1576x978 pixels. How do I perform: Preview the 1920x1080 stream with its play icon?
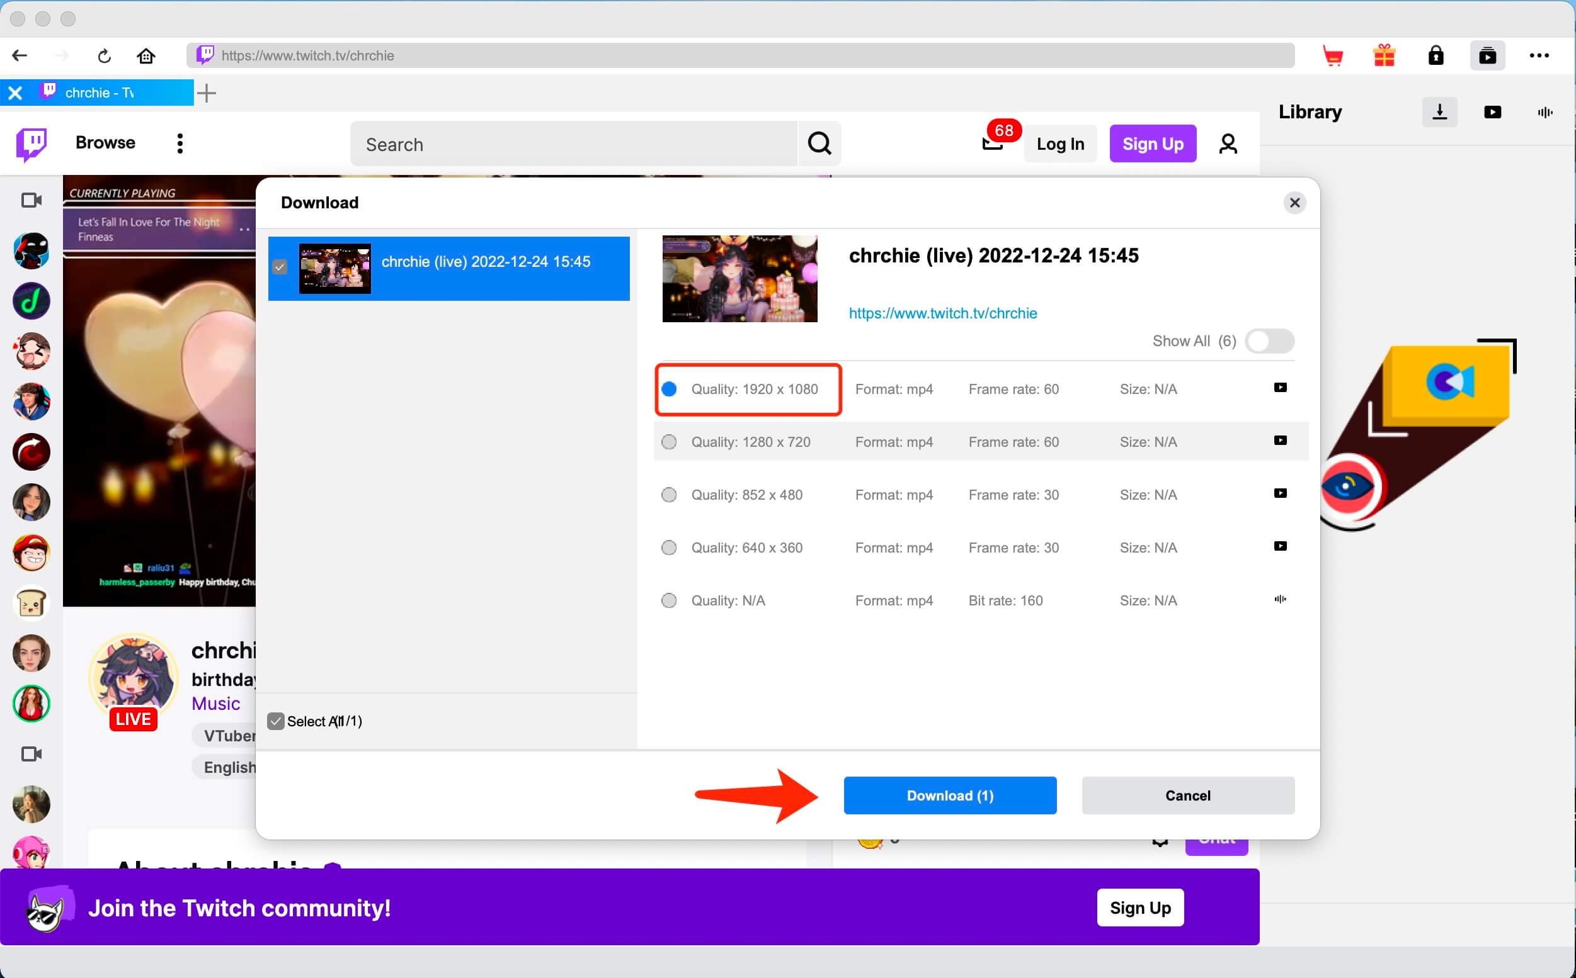[x=1280, y=388]
